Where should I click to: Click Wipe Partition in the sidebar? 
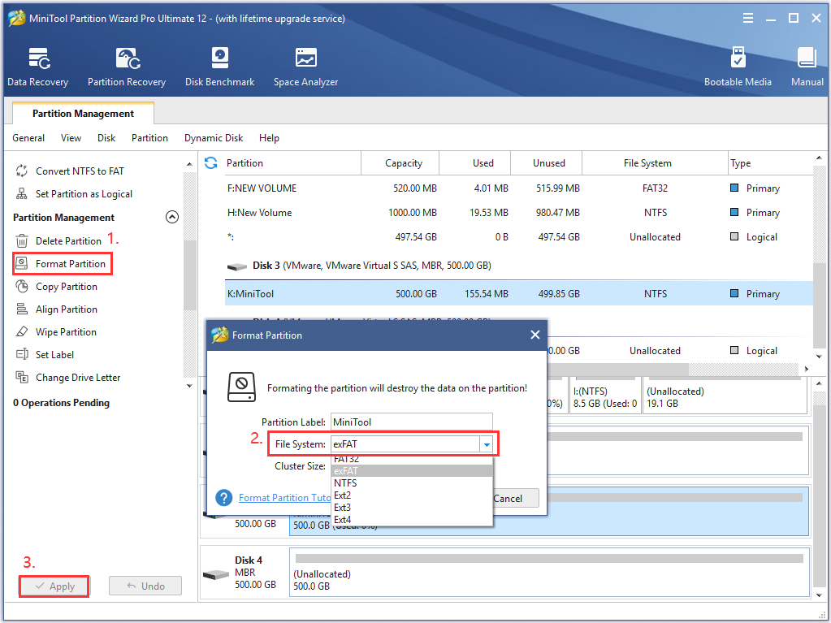(67, 332)
